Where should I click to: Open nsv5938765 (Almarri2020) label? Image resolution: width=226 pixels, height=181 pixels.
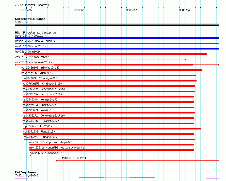(x=41, y=121)
